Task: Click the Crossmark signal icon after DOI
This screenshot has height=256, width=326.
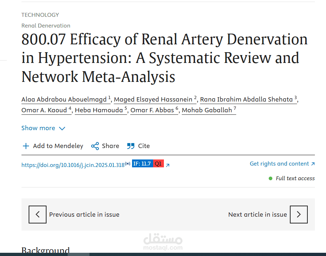Action: pyautogui.click(x=128, y=164)
